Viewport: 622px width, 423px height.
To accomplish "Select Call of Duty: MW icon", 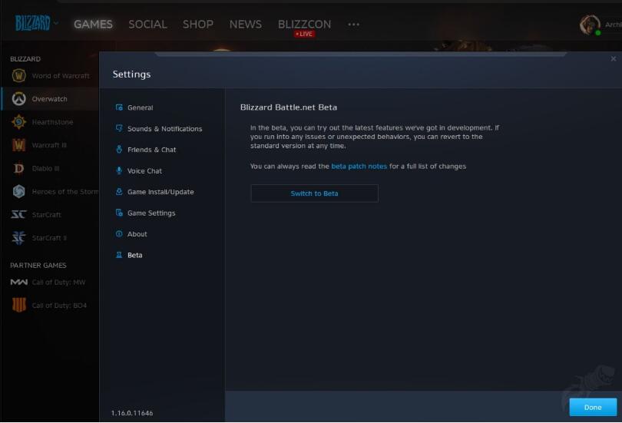I will click(18, 283).
